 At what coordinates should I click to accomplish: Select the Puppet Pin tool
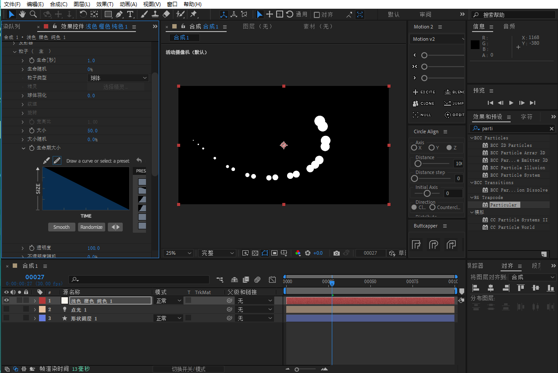coord(193,14)
